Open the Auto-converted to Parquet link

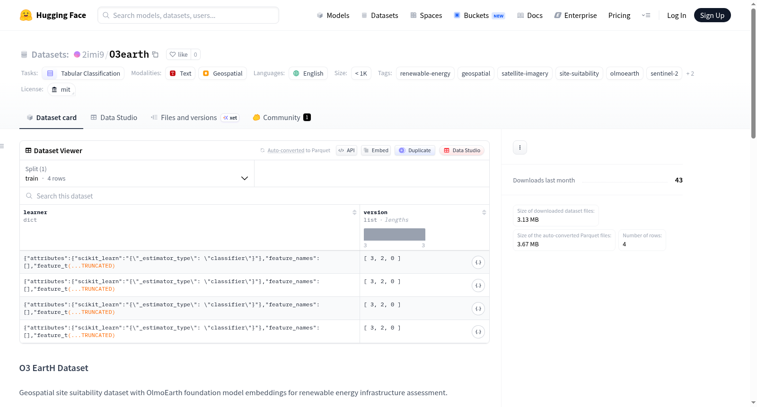[x=286, y=150]
